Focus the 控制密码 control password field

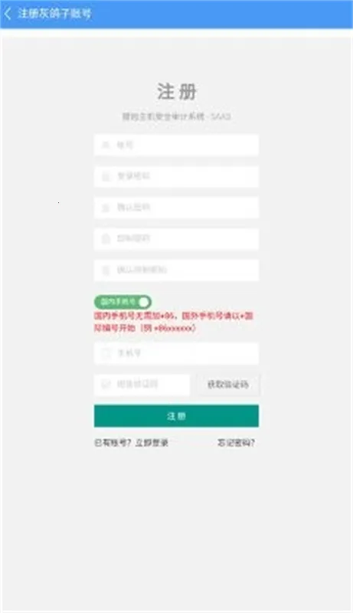click(x=176, y=238)
